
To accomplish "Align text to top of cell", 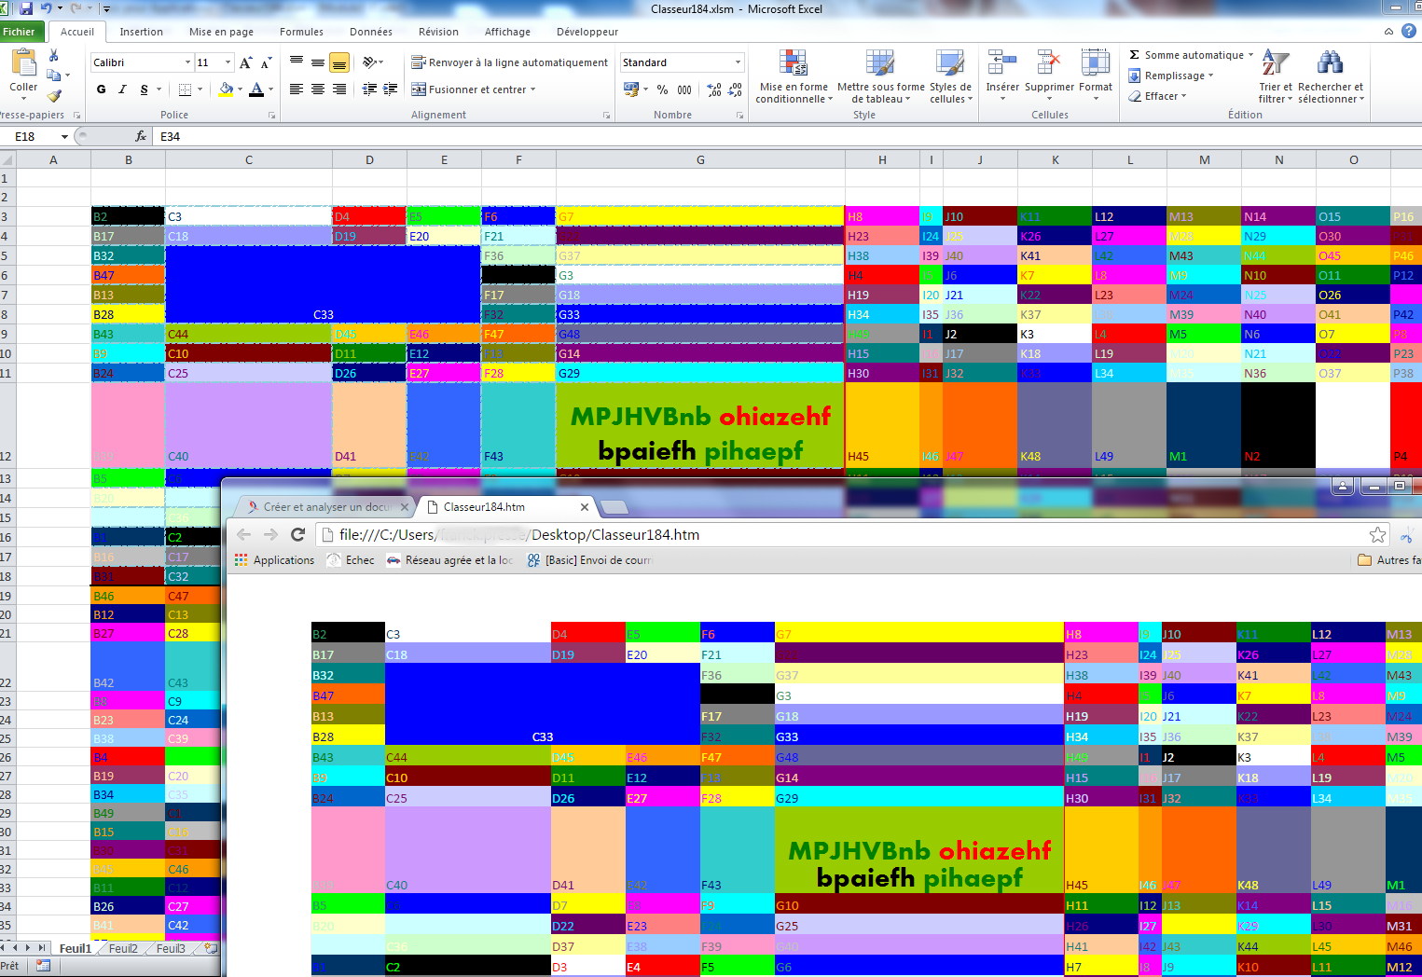I will [x=297, y=62].
